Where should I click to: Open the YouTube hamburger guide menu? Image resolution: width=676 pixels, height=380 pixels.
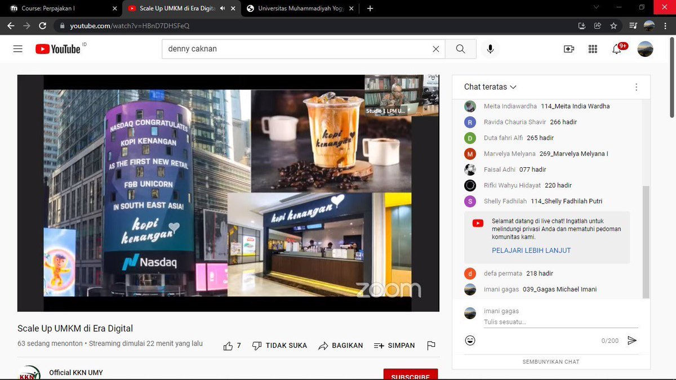[18, 49]
